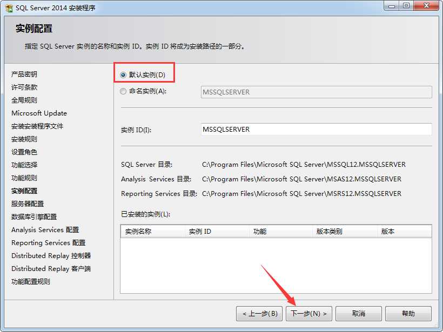
Task: Click the Reporting Services 目录 path text
Action: click(x=302, y=194)
